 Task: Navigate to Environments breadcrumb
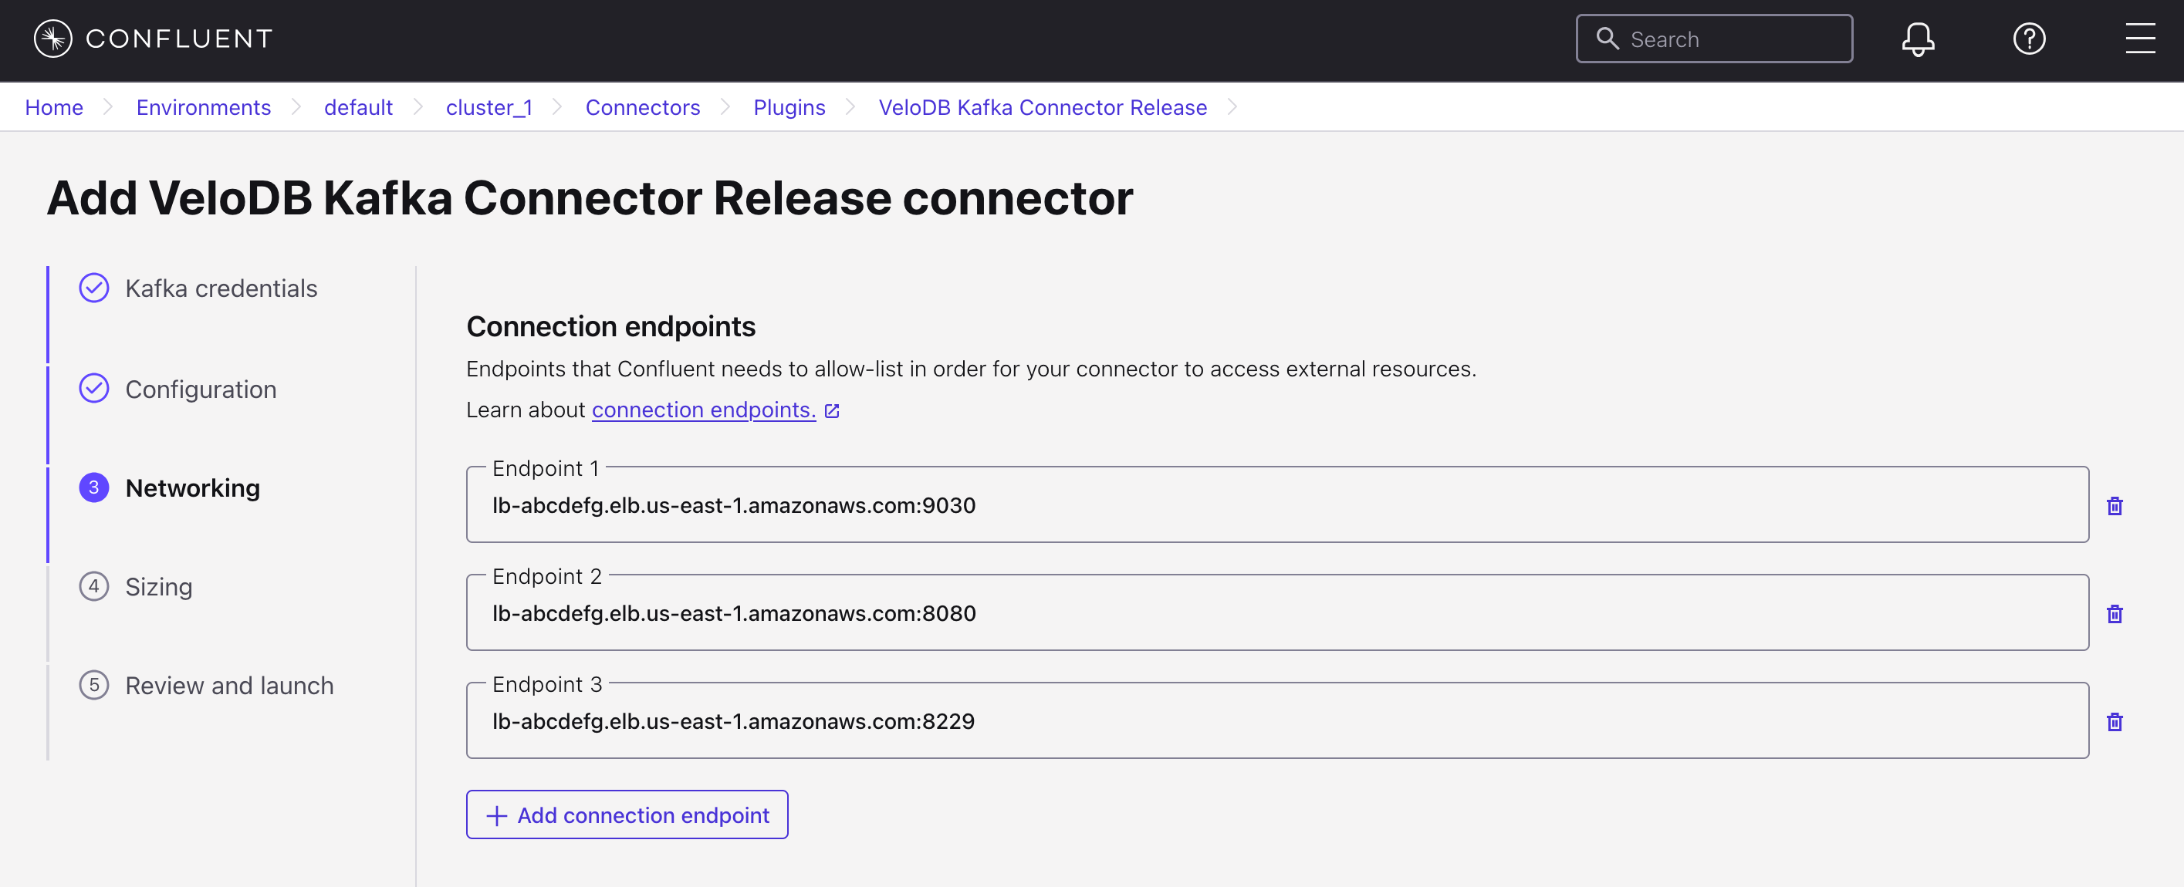coord(204,107)
